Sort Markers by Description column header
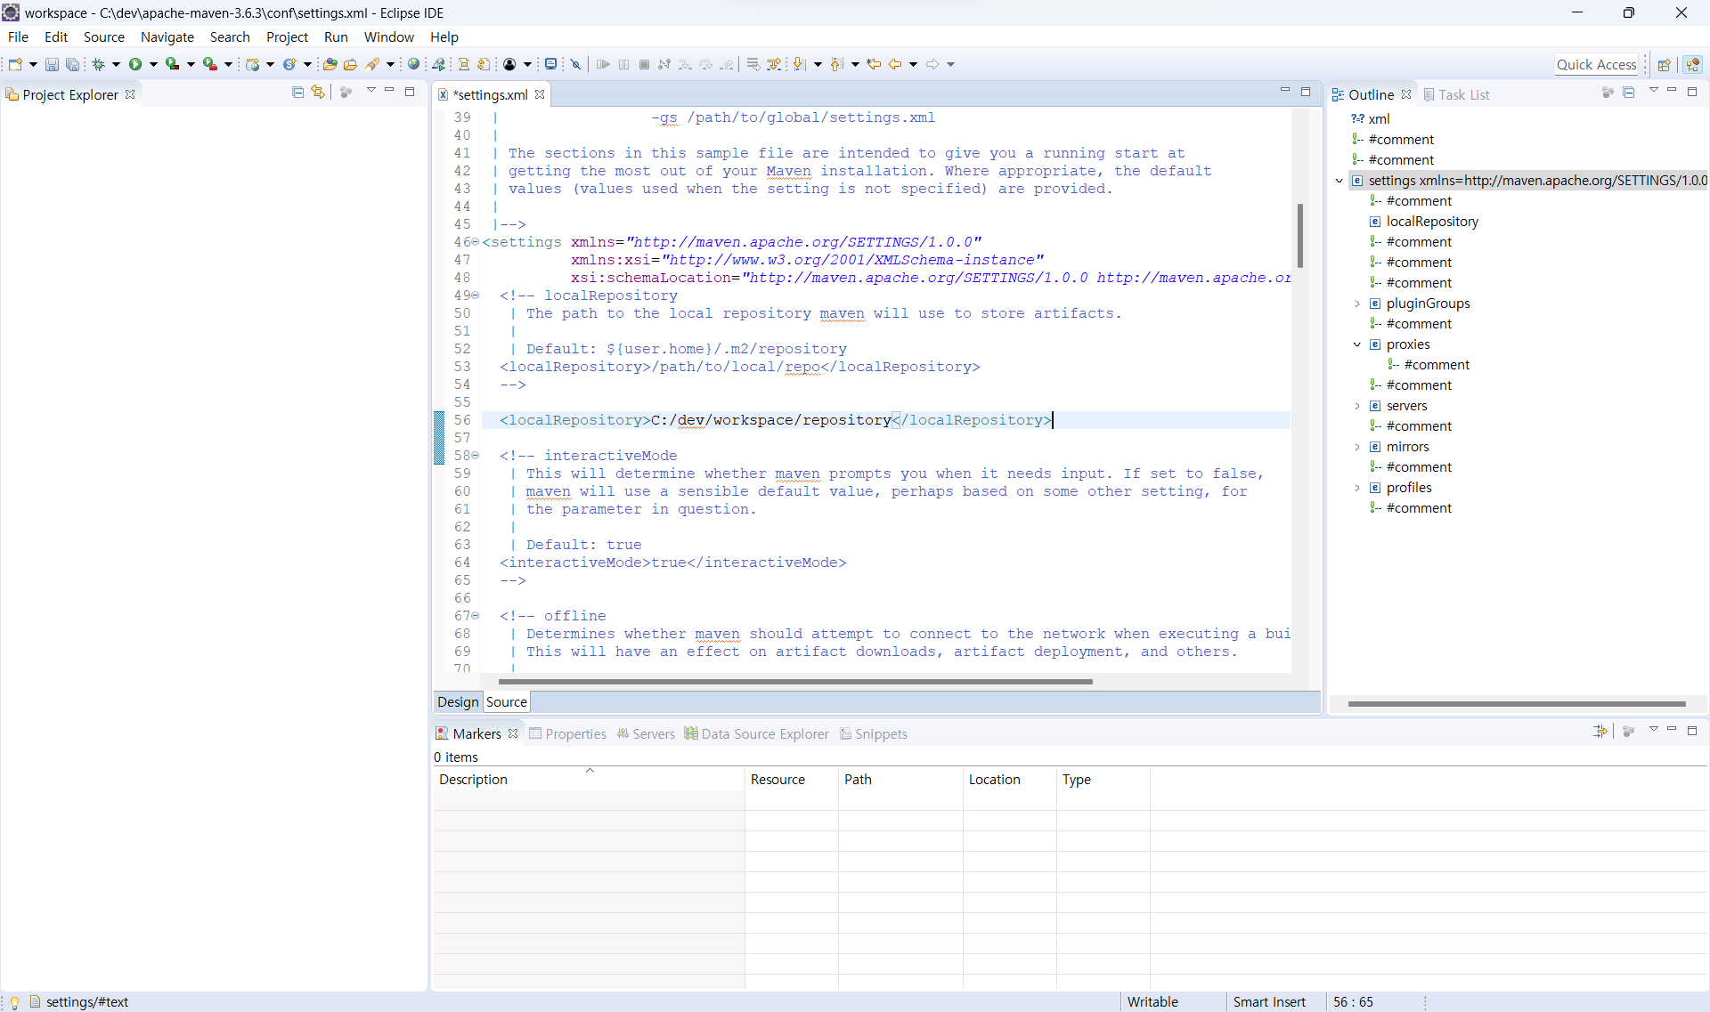The width and height of the screenshot is (1710, 1012). 588,779
